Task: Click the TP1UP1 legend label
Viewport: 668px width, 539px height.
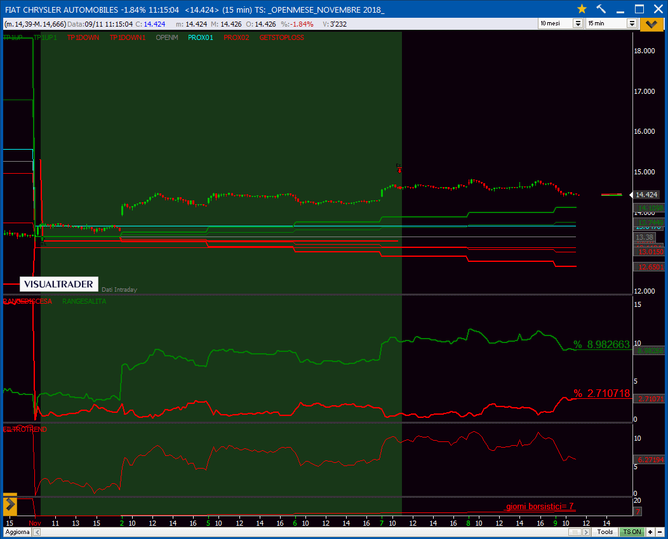Action: (45, 37)
